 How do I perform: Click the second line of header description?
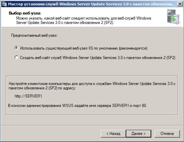click(65, 23)
